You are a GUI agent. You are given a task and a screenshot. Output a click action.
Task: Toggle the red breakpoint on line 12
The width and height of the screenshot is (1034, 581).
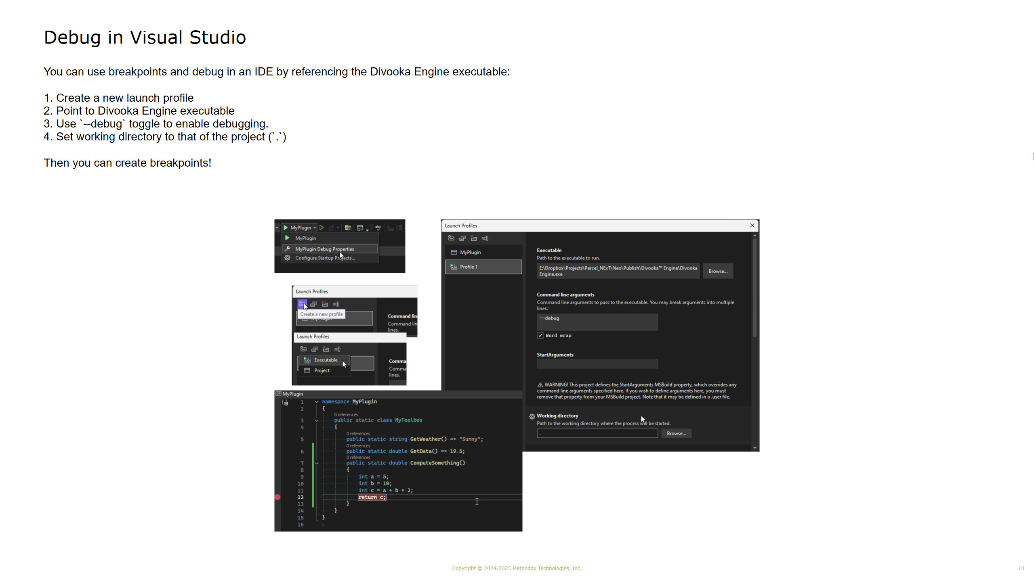click(277, 497)
